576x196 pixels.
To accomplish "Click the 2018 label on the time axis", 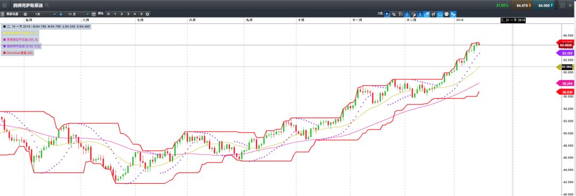I will point(460,20).
